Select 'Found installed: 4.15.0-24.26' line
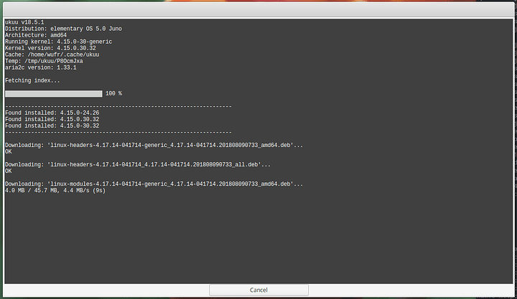517x299 pixels. point(52,113)
